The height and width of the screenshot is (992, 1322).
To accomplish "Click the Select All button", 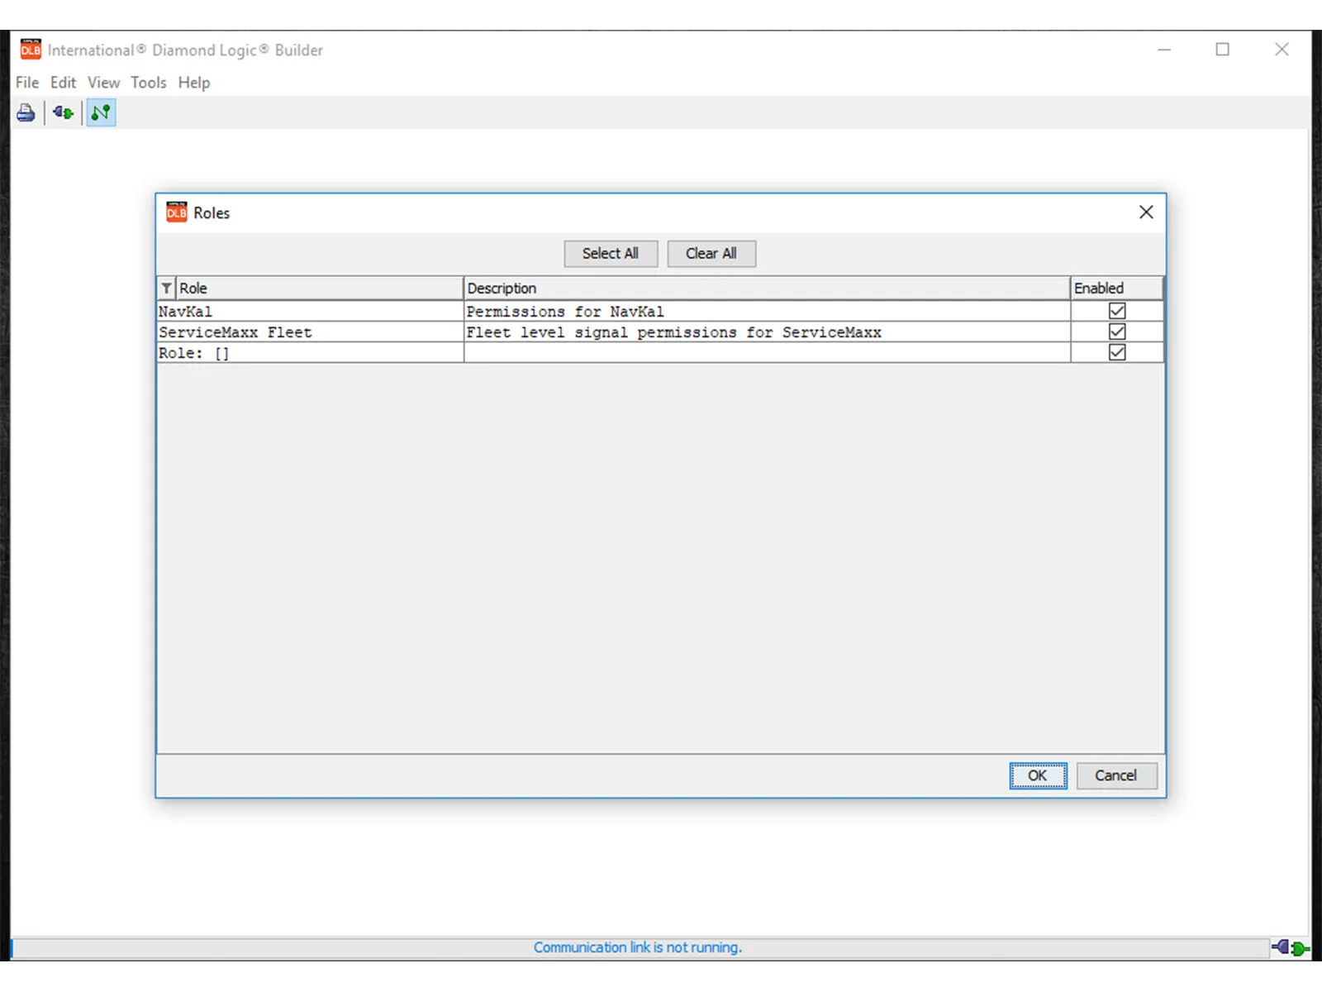I will (611, 254).
